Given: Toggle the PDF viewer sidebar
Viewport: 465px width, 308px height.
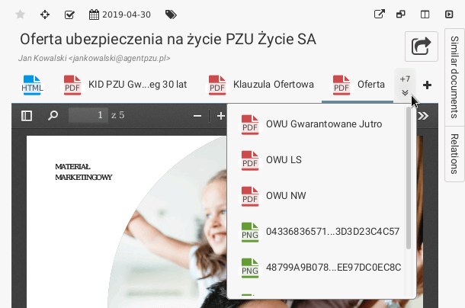Looking at the screenshot, I should [x=27, y=116].
